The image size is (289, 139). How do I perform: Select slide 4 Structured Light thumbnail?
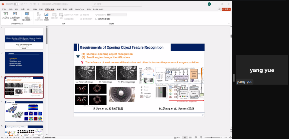24,112
